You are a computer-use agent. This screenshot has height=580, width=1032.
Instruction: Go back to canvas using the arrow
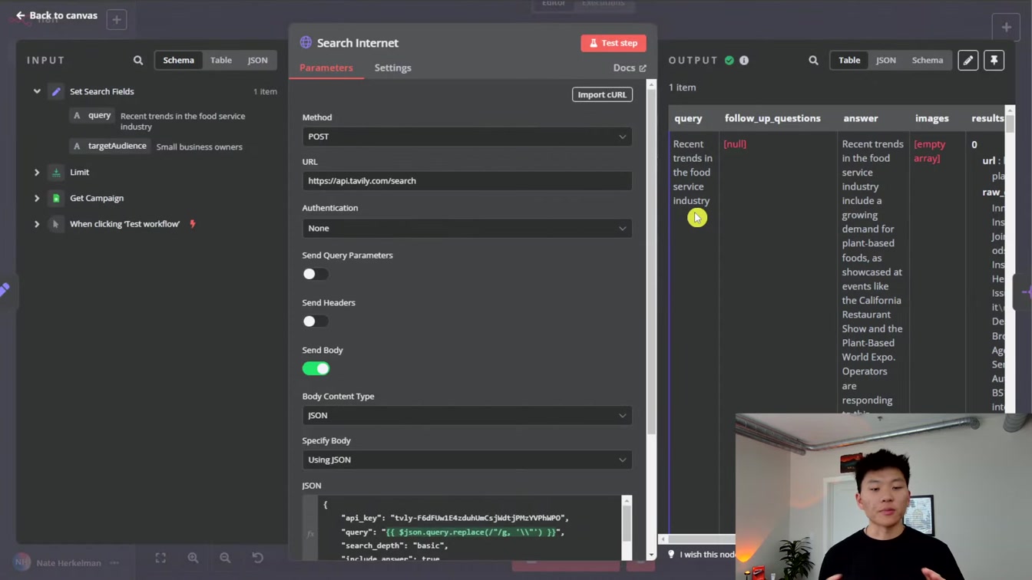20,15
